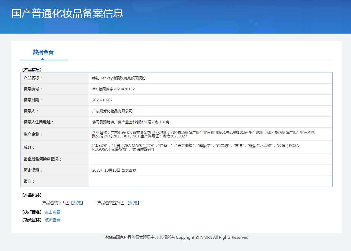Click the filing date 2023-10-07
Image resolution: width=351 pixels, height=251 pixels.
(102, 100)
